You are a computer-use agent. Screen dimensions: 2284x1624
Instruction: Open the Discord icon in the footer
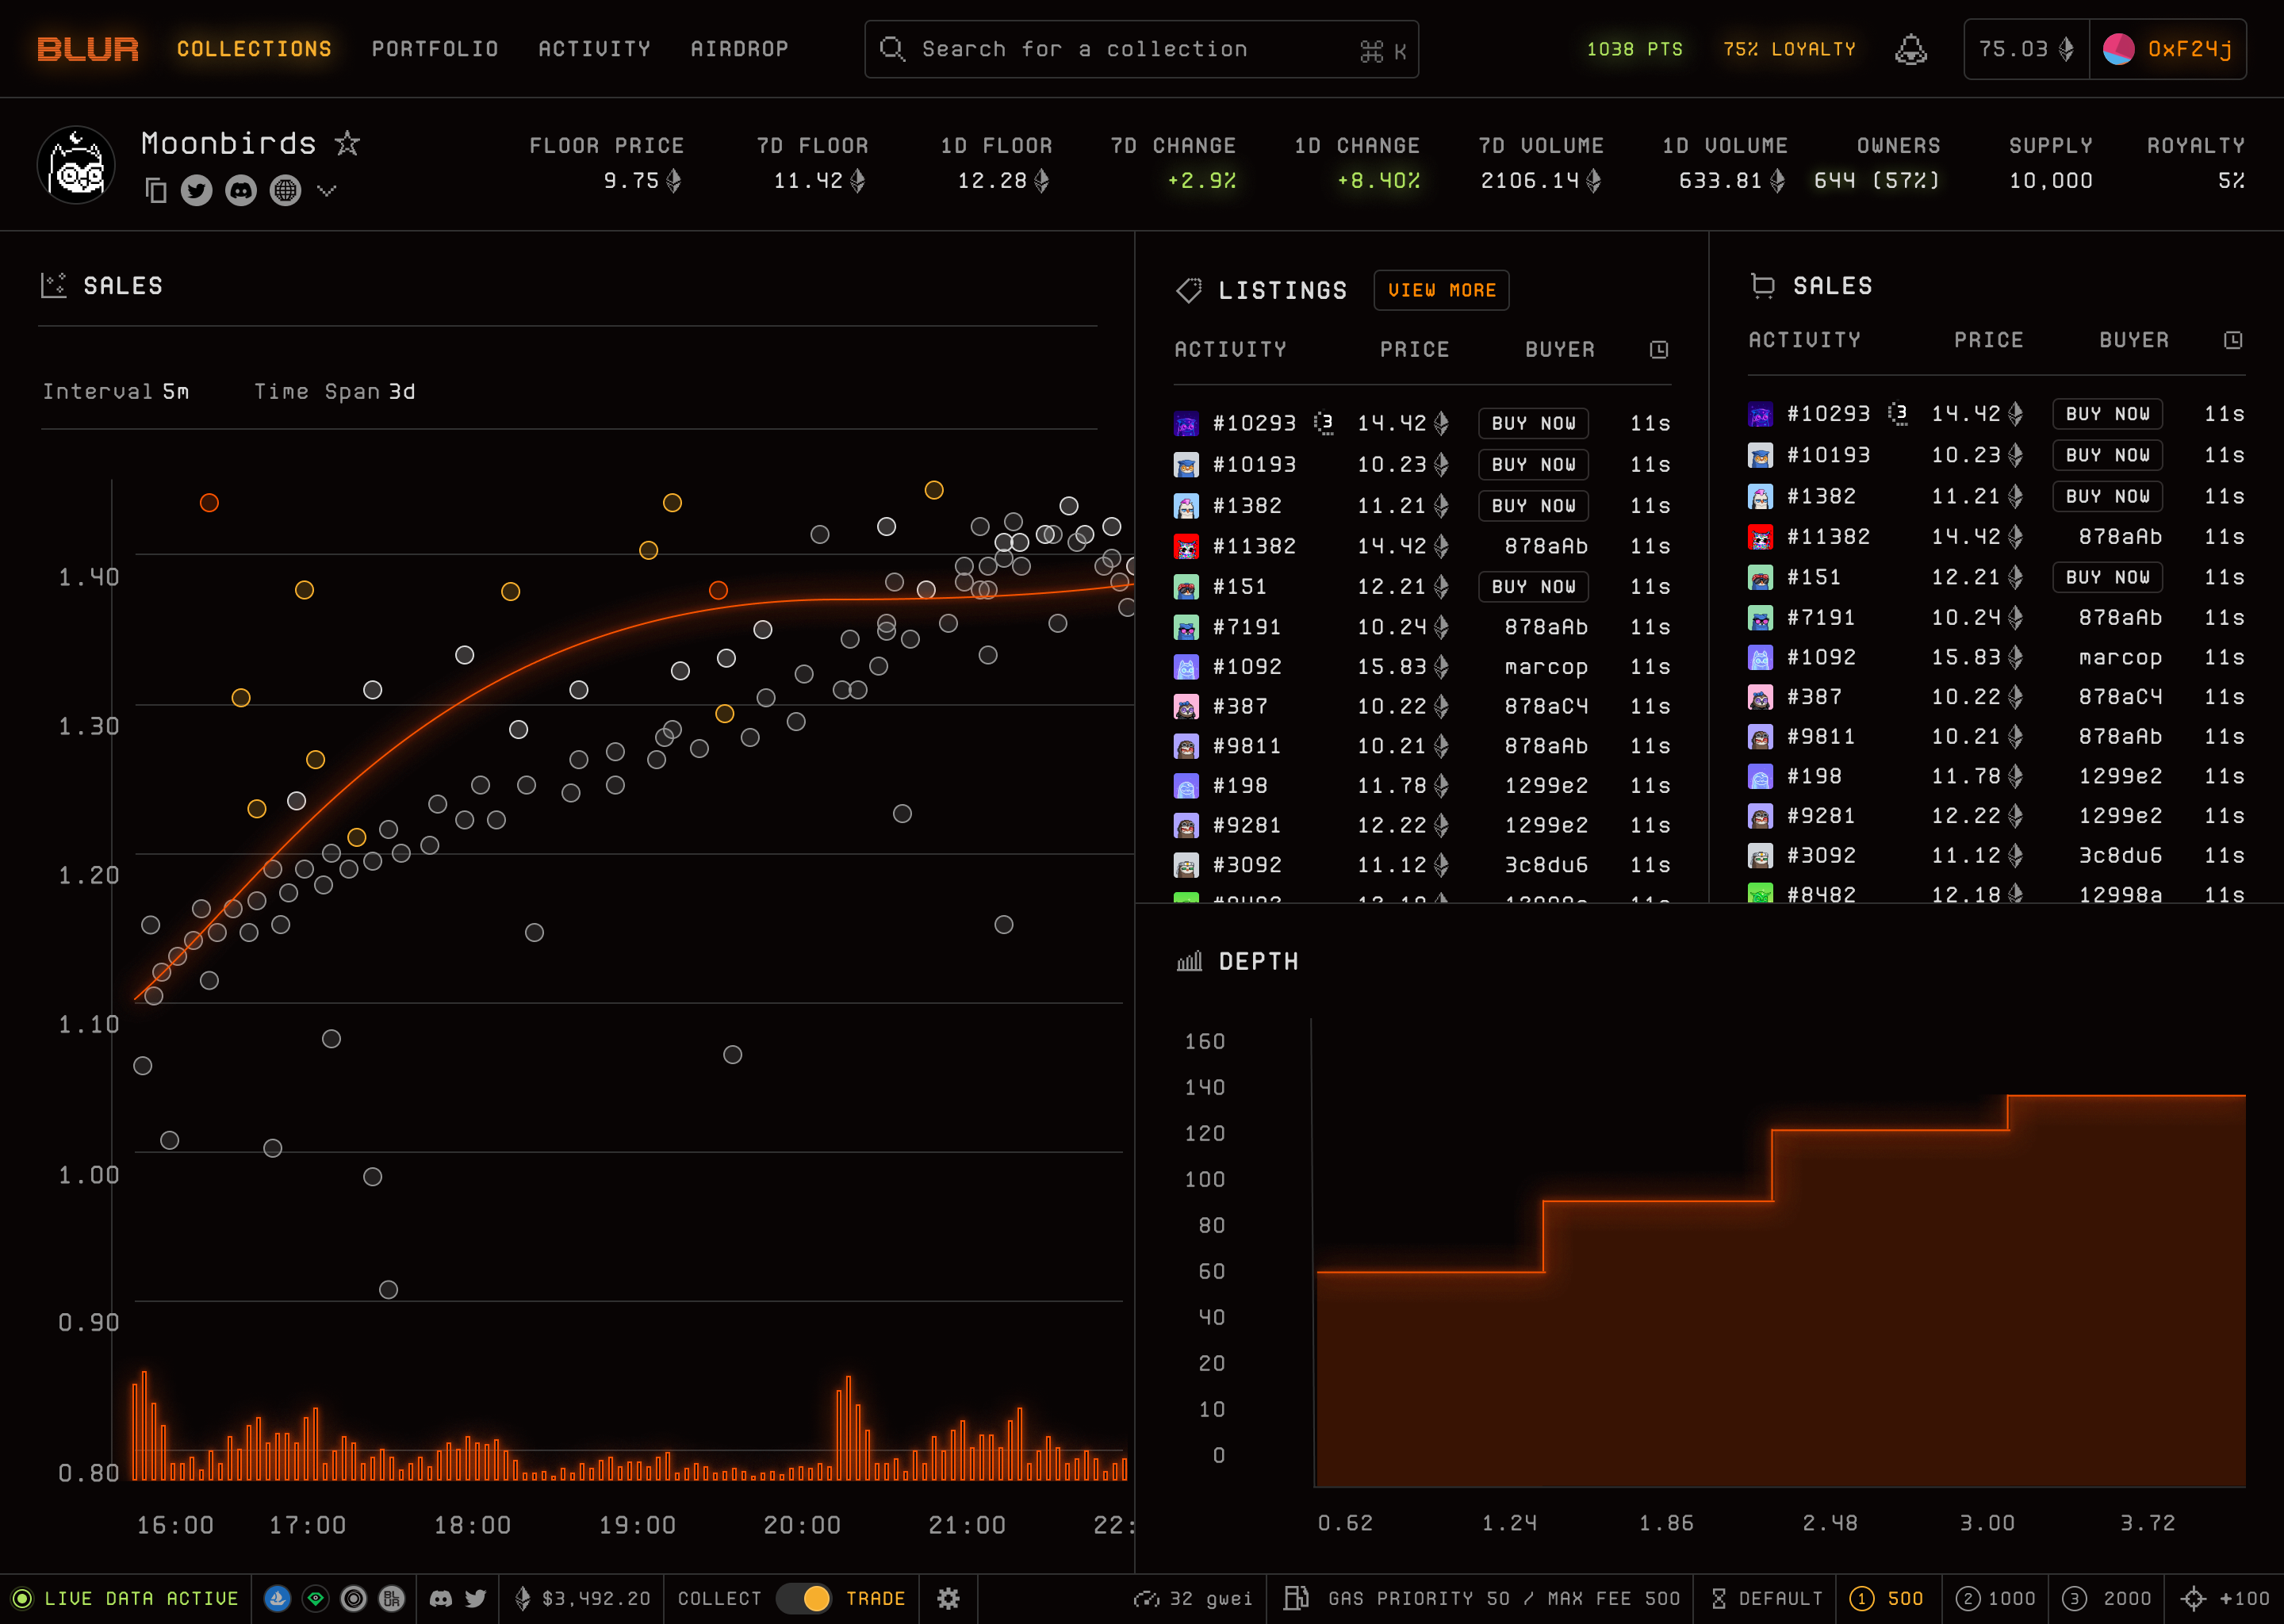(x=440, y=1598)
